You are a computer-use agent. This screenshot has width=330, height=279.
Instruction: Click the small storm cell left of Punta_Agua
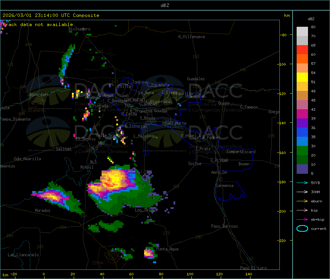(149, 253)
